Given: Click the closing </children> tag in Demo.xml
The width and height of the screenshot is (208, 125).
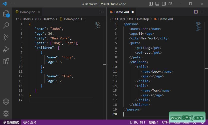Looking at the screenshot, I should coord(140,105).
